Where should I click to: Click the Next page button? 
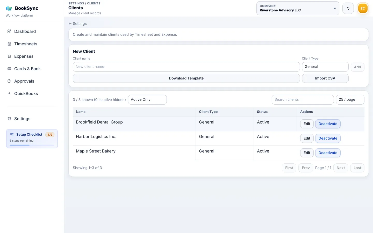click(x=341, y=168)
